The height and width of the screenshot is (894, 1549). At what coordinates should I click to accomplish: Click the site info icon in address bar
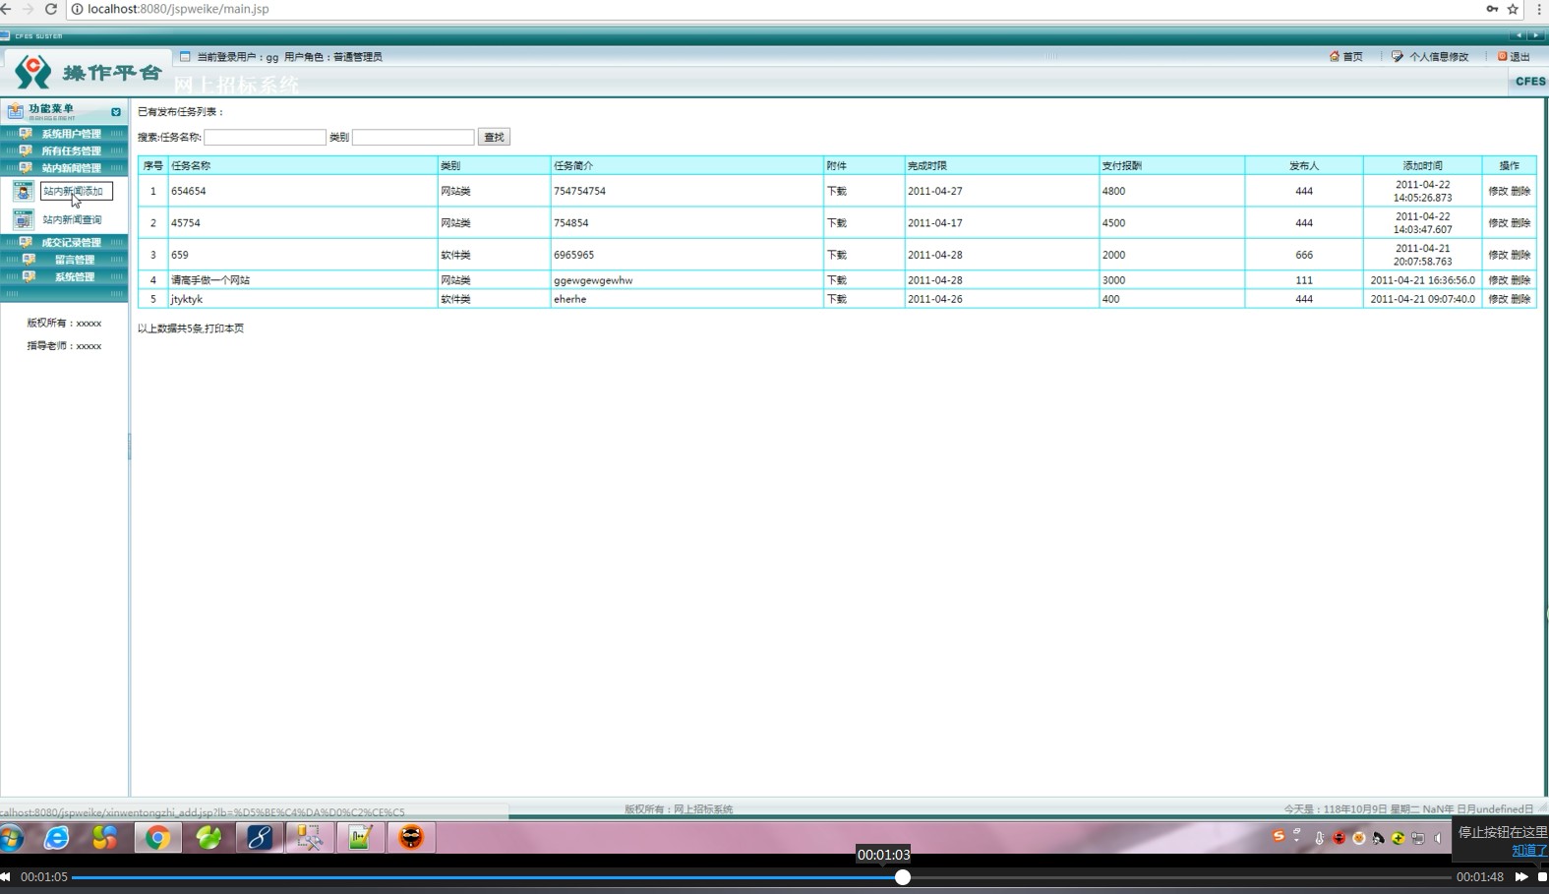tap(77, 9)
